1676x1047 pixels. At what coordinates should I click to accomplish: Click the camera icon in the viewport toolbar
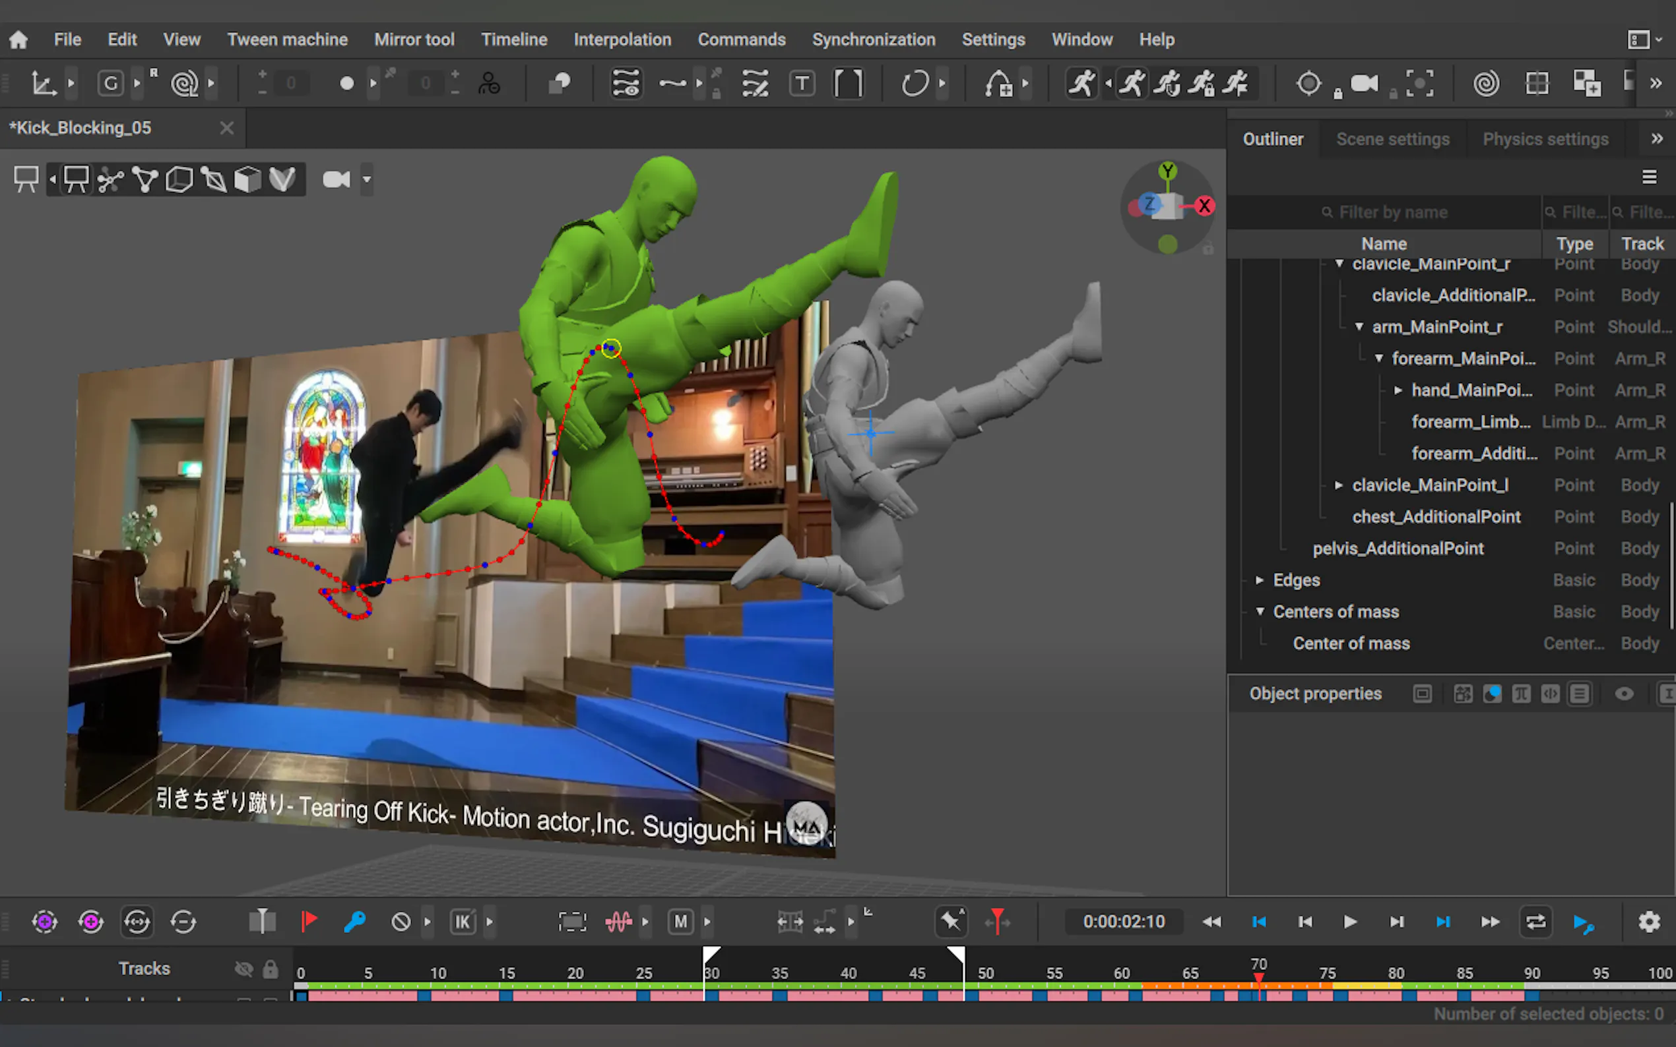pyautogui.click(x=336, y=179)
